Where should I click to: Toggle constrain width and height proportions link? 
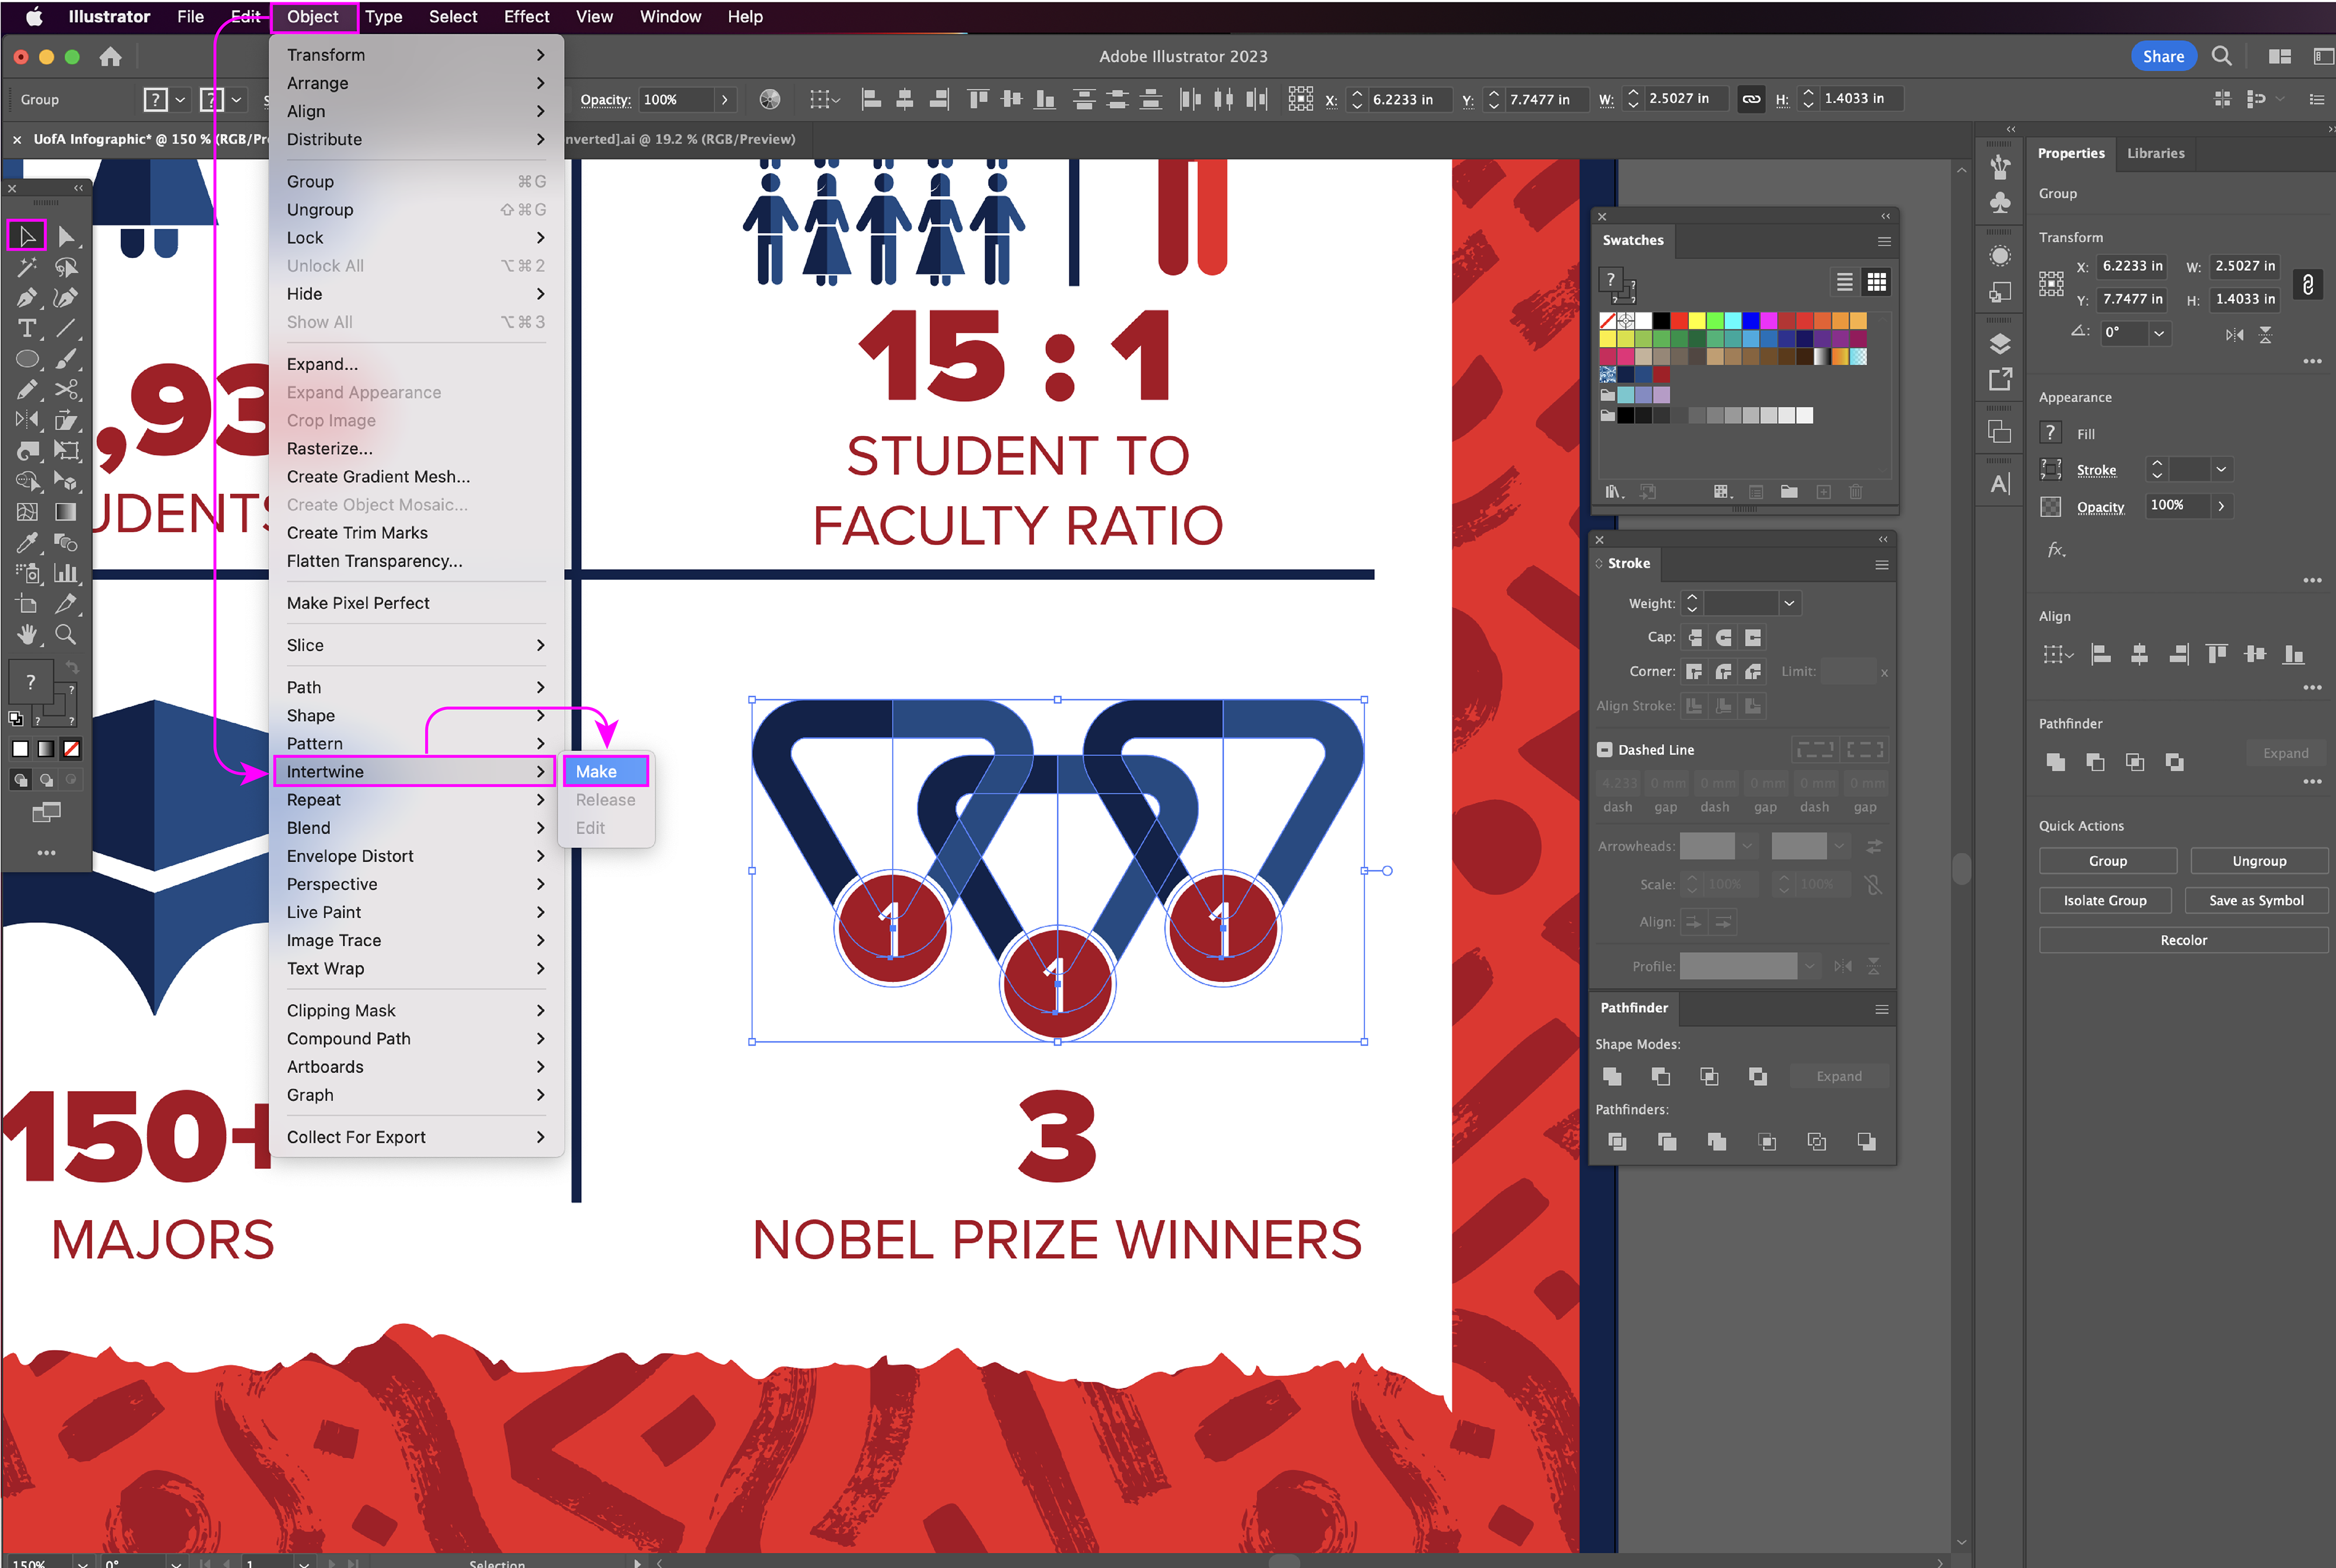tap(2307, 284)
